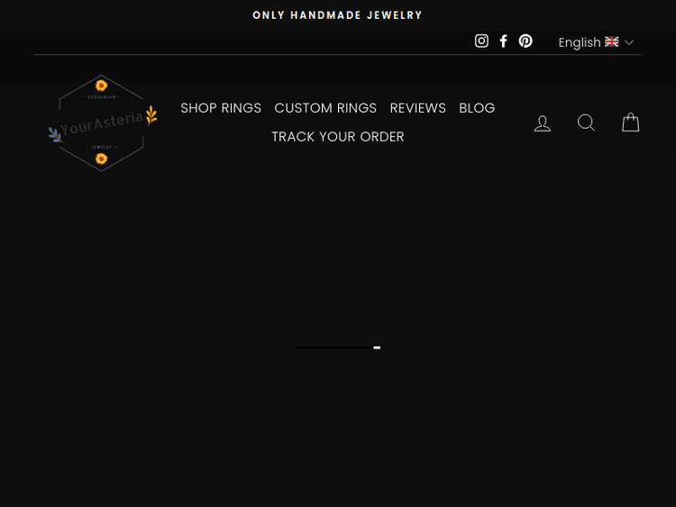Click the YourAsteria hexagon logo
Screen dimensions: 676x507
101,123
